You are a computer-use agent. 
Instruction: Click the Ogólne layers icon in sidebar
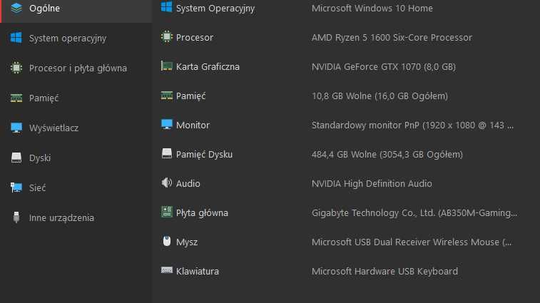click(x=16, y=8)
